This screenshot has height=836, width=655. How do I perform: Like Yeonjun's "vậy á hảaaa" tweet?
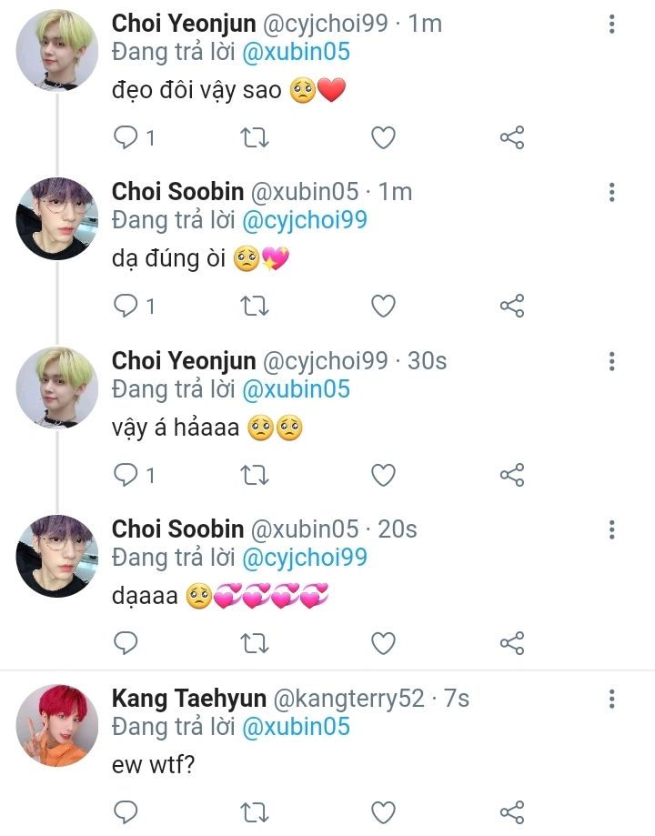(384, 475)
